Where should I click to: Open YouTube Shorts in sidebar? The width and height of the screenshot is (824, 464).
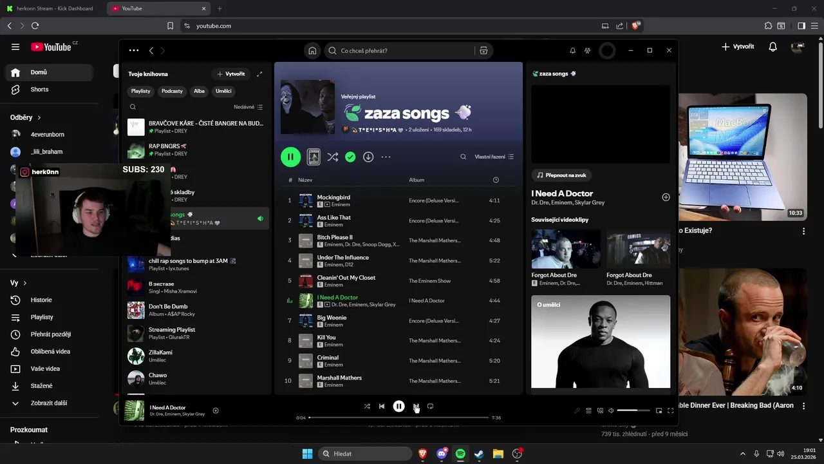[49, 90]
